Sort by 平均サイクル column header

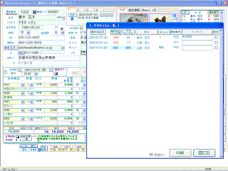click(129, 32)
